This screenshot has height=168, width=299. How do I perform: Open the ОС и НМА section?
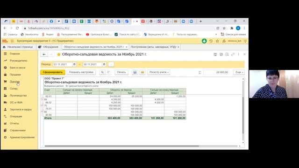pos(16,103)
